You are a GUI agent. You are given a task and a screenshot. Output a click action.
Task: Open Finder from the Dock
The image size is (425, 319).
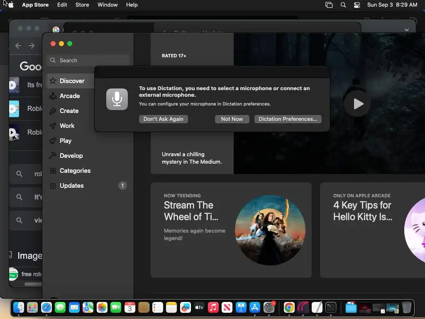[19, 308]
